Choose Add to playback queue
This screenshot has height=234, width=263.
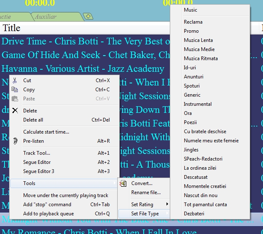[65, 214]
